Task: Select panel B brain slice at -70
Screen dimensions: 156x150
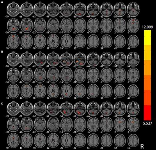Action: pyautogui.click(x=14, y=59)
